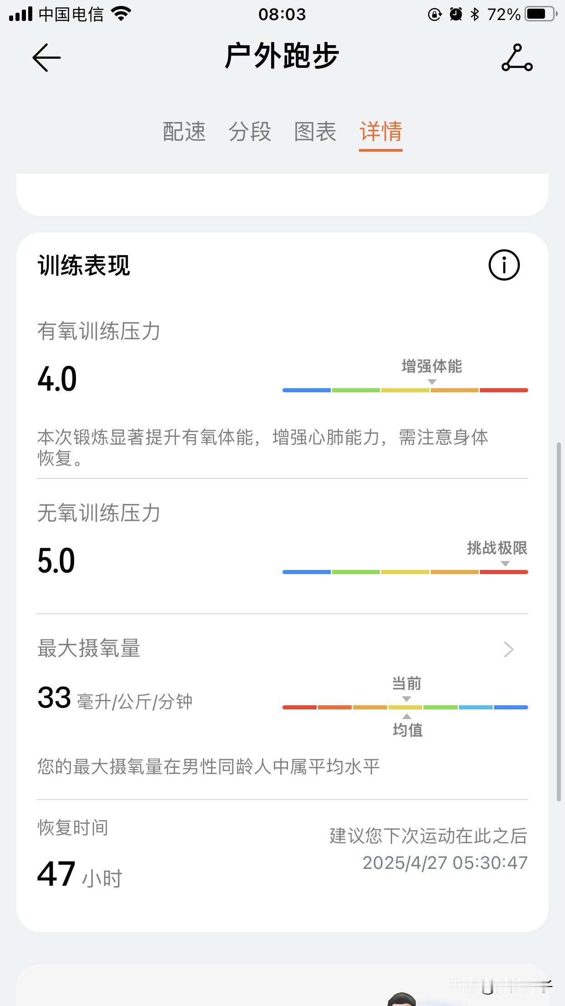565x1006 pixels.
Task: Select the 详情 tab
Action: pos(381,132)
